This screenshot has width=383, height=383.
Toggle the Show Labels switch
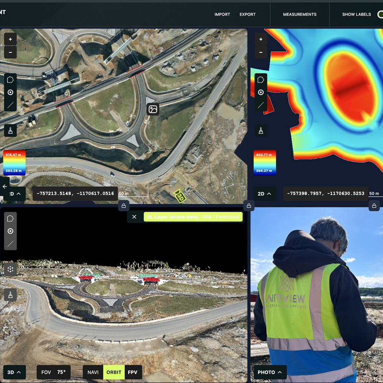[379, 15]
